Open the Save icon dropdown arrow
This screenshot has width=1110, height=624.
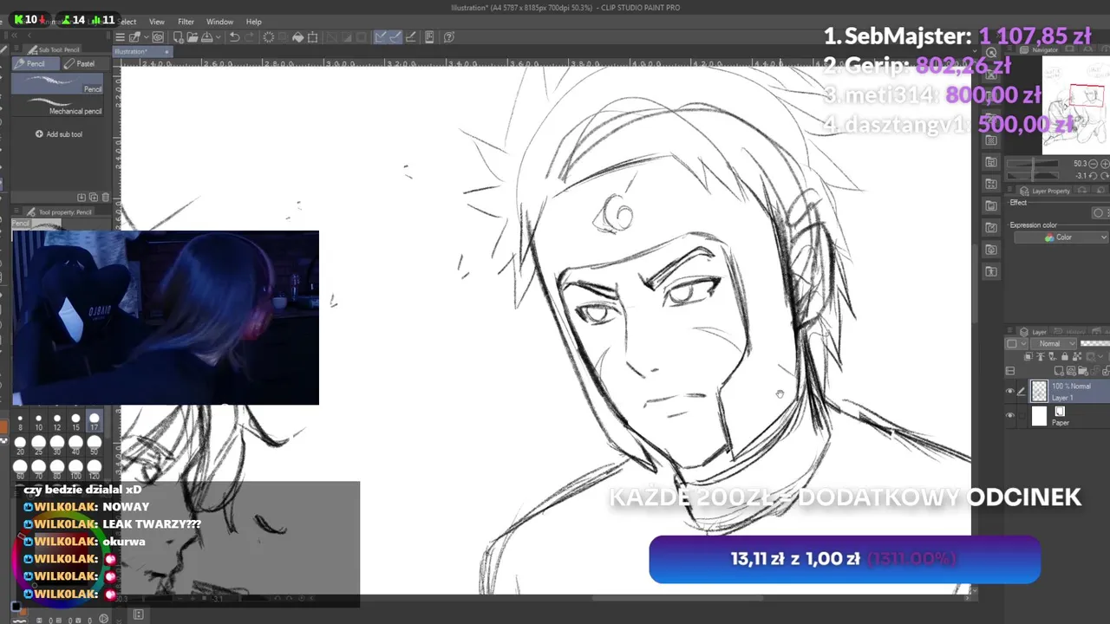[x=219, y=37]
